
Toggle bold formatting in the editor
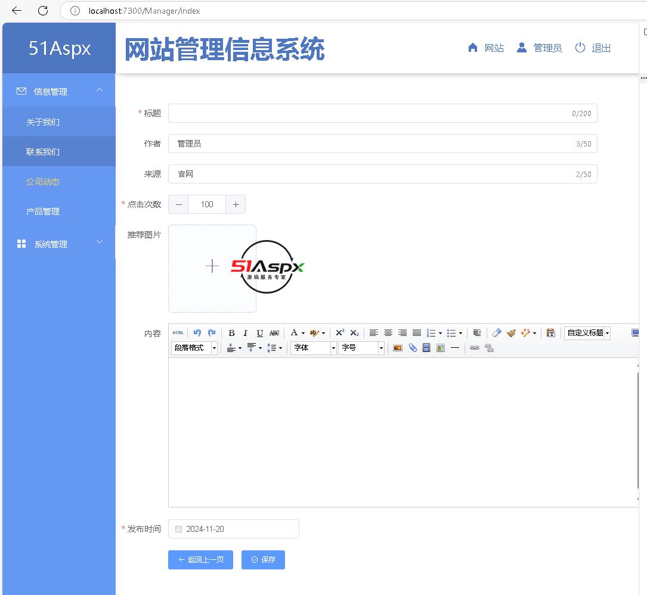click(231, 333)
